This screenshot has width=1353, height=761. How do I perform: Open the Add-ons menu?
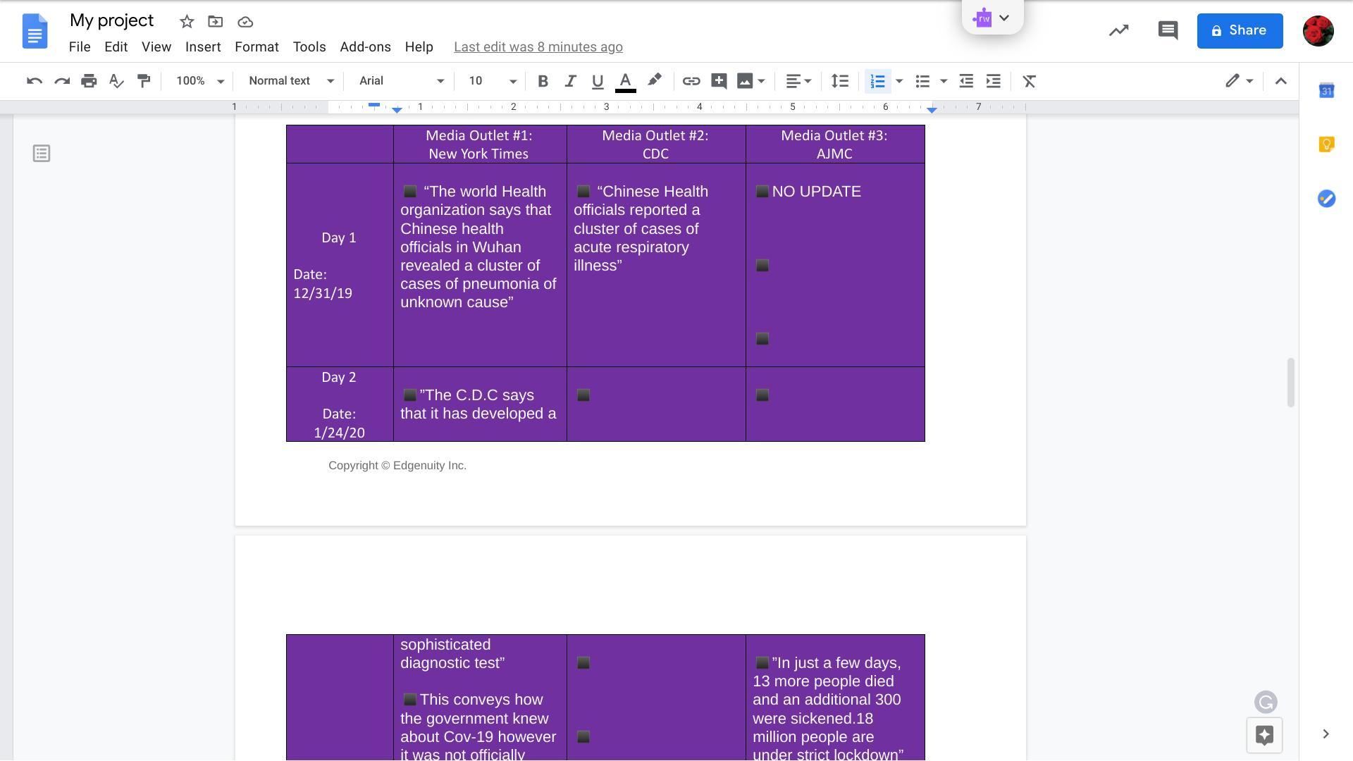click(365, 47)
